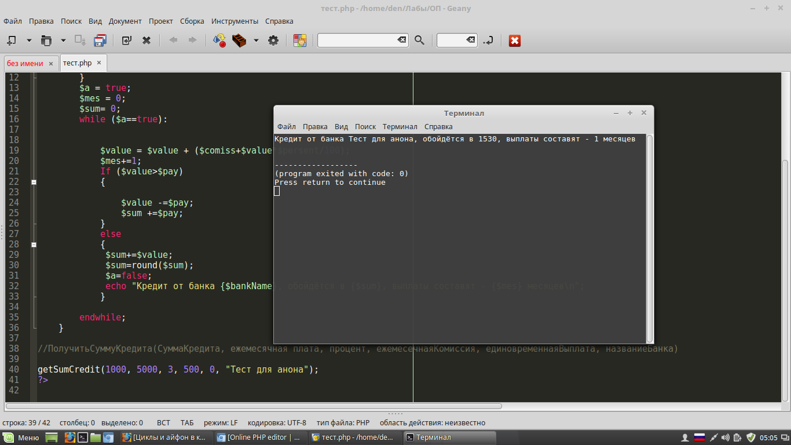Open the Правка menu in Geany
Screen dimensions: 791x445
pyautogui.click(x=41, y=21)
